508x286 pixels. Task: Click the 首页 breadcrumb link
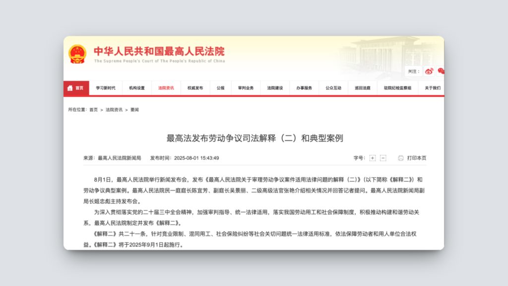coord(93,110)
